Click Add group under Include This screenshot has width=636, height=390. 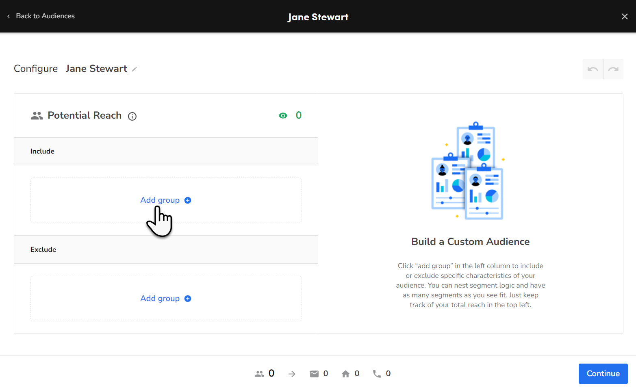coord(166,200)
